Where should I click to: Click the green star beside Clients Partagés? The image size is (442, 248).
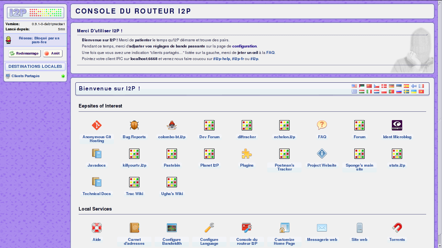click(x=63, y=76)
